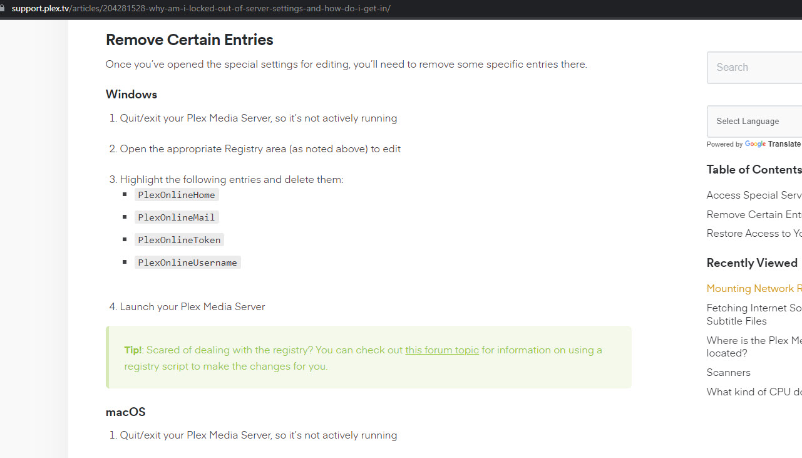
Task: Click the PlexOnlineUsername code entry
Action: click(x=188, y=263)
